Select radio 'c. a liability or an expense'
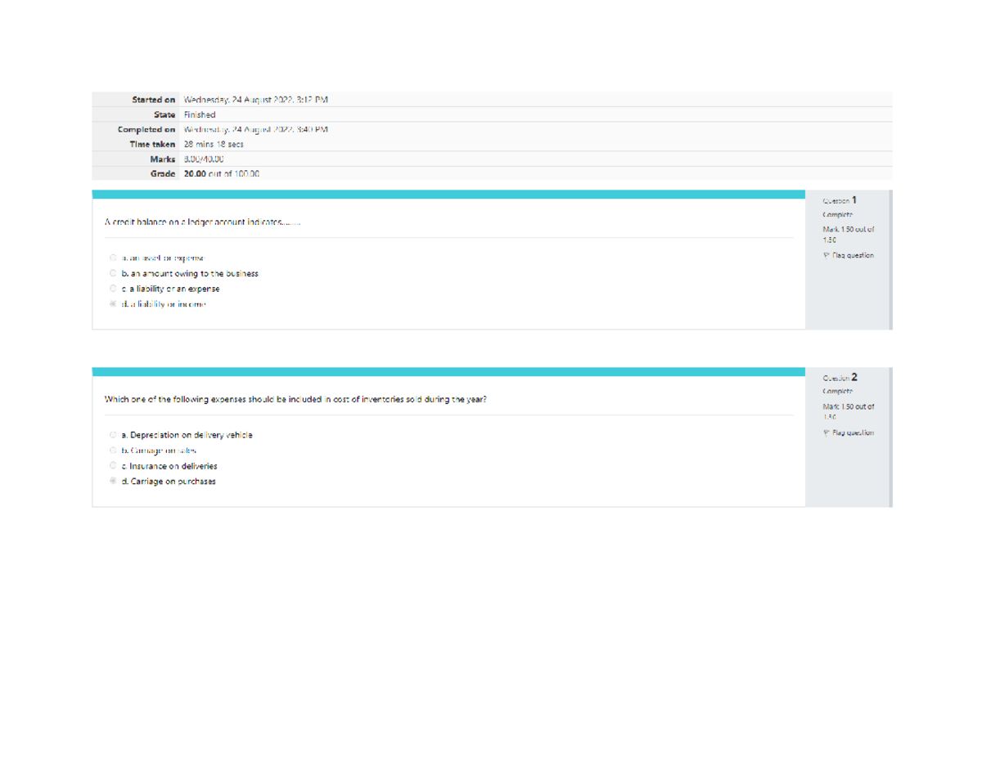The width and height of the screenshot is (982, 758). point(112,289)
